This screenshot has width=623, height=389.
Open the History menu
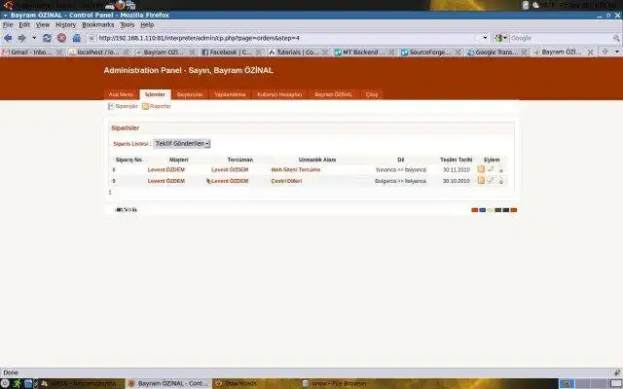[65, 24]
